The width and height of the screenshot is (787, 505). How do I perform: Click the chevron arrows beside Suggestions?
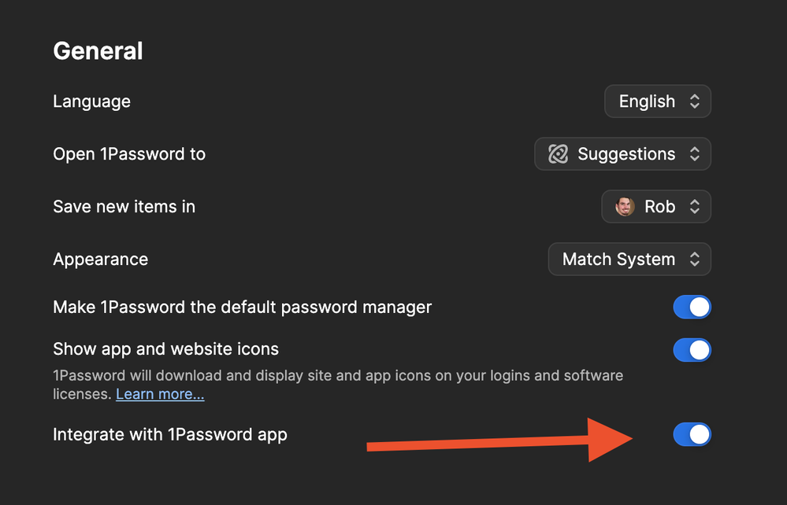tap(694, 154)
